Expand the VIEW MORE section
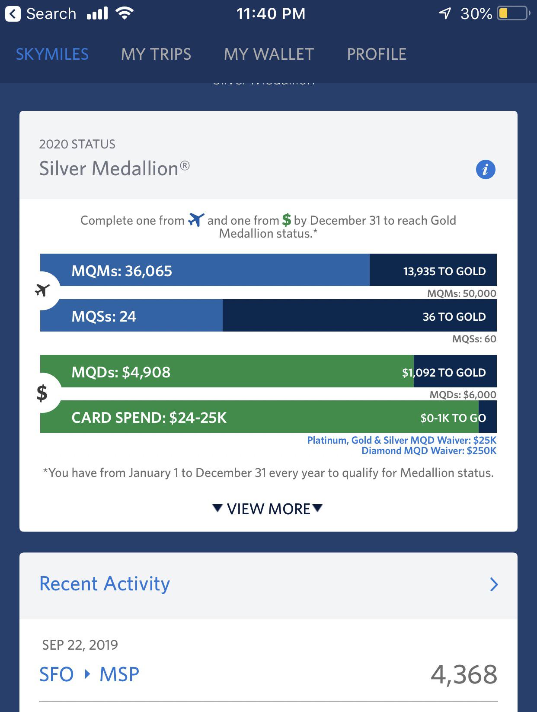The height and width of the screenshot is (712, 537). point(268,509)
